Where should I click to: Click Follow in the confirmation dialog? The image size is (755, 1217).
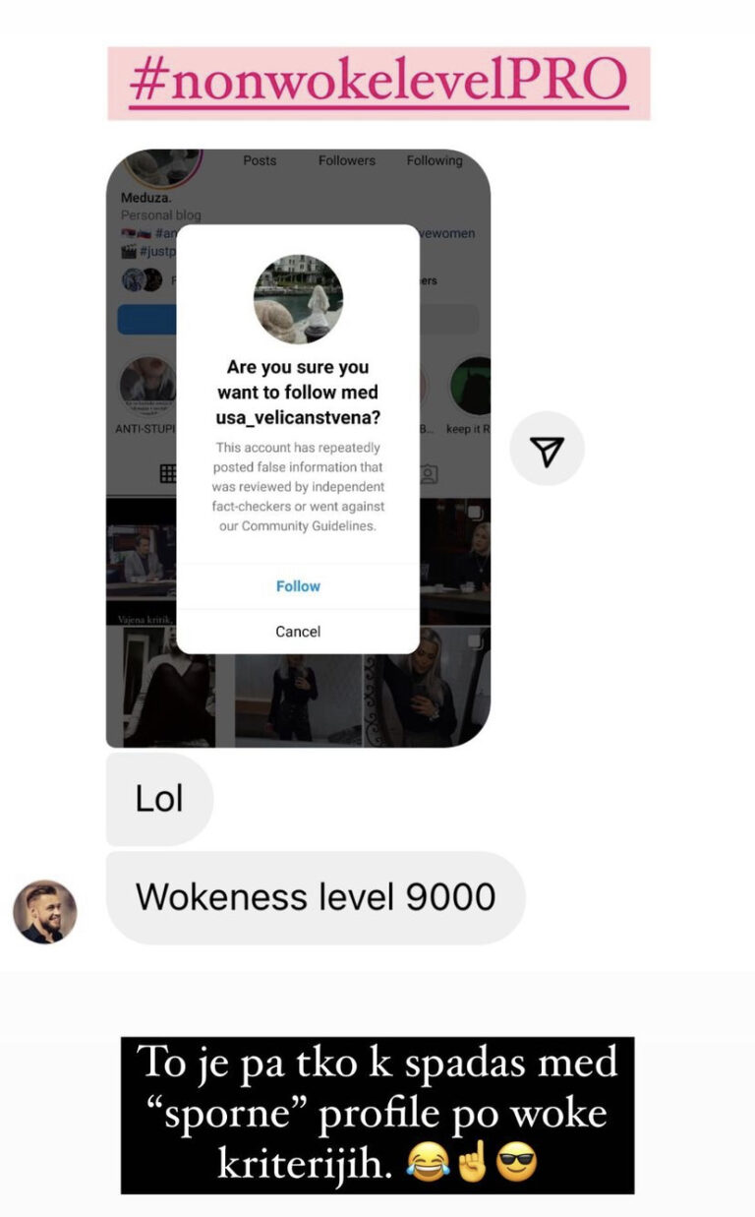point(298,585)
